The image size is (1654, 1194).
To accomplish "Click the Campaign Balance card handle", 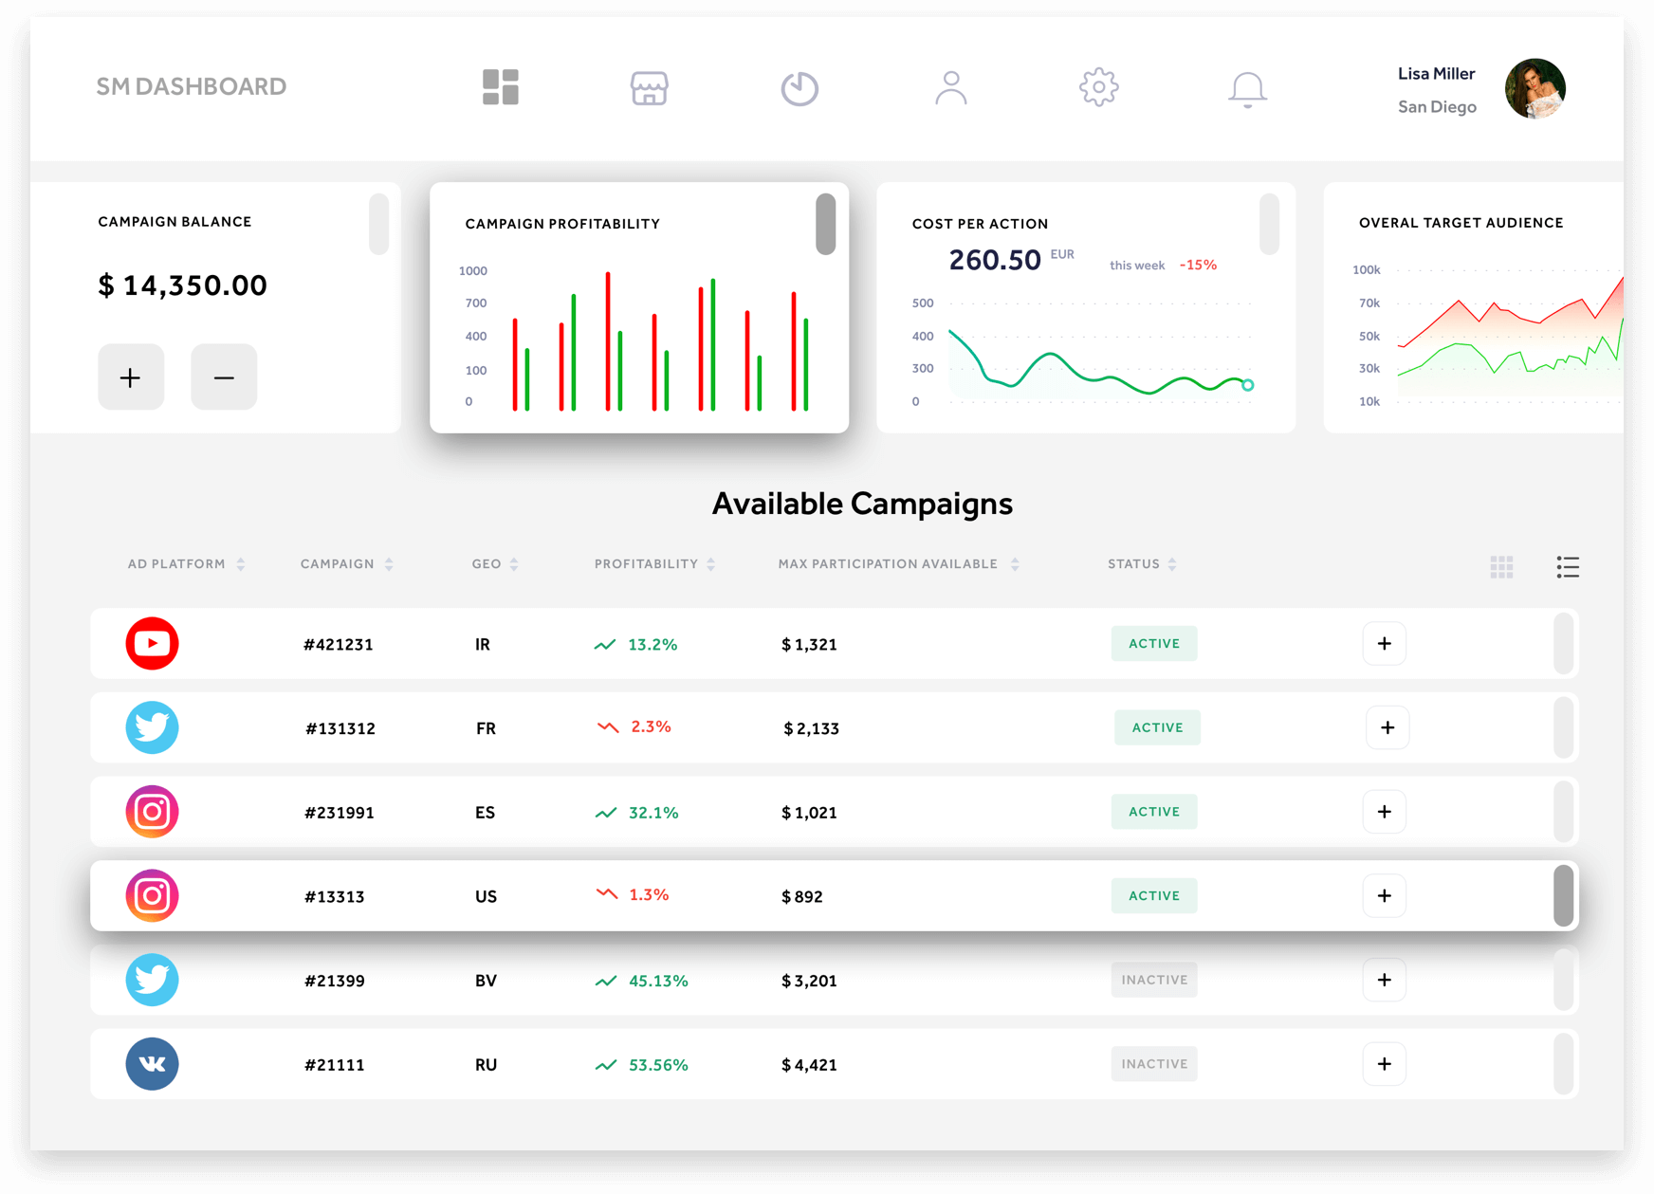I will (x=378, y=225).
